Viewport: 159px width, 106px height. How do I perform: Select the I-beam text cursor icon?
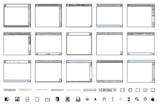click(113, 99)
